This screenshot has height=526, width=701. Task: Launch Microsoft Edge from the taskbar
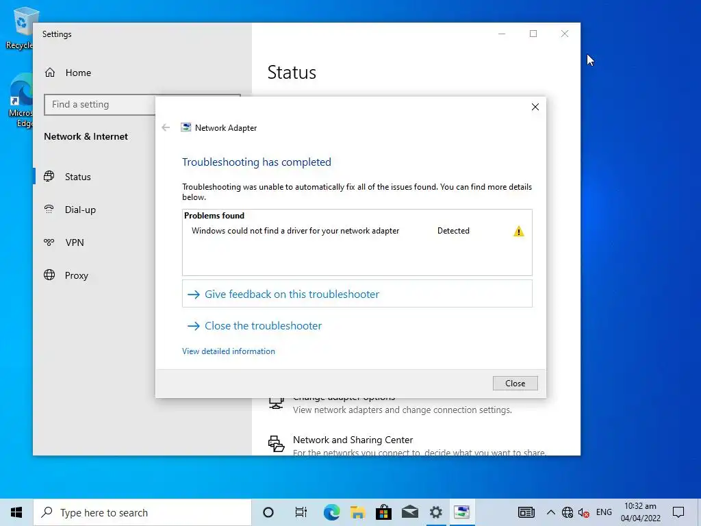coord(331,512)
